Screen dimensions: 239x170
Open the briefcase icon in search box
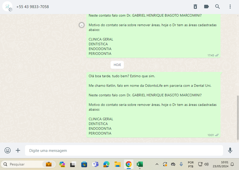(49, 164)
